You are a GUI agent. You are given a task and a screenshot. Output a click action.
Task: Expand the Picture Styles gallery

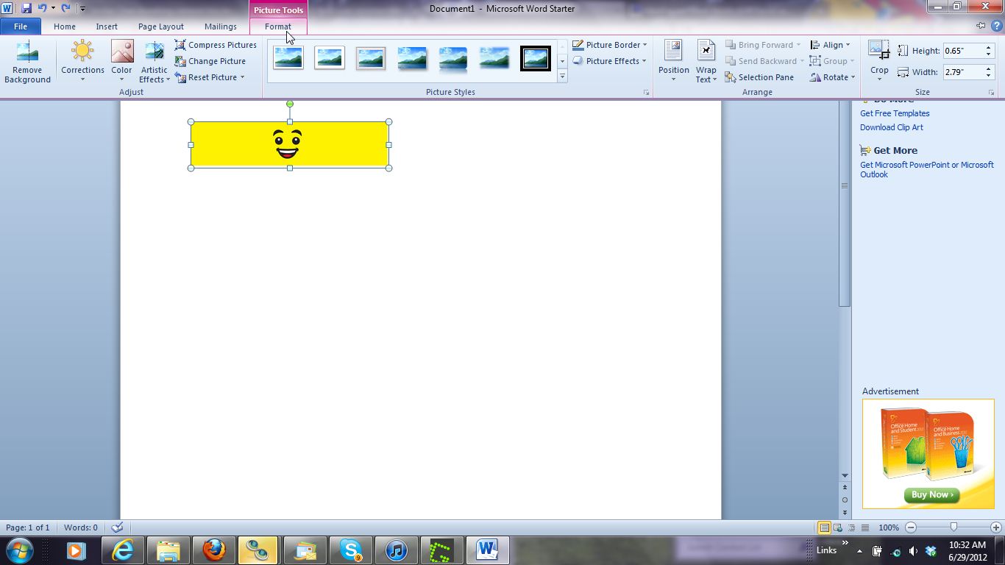[562, 77]
